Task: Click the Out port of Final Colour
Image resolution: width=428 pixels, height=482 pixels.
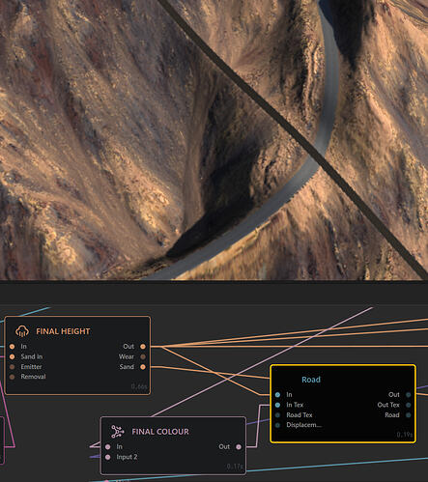Action: click(x=239, y=446)
